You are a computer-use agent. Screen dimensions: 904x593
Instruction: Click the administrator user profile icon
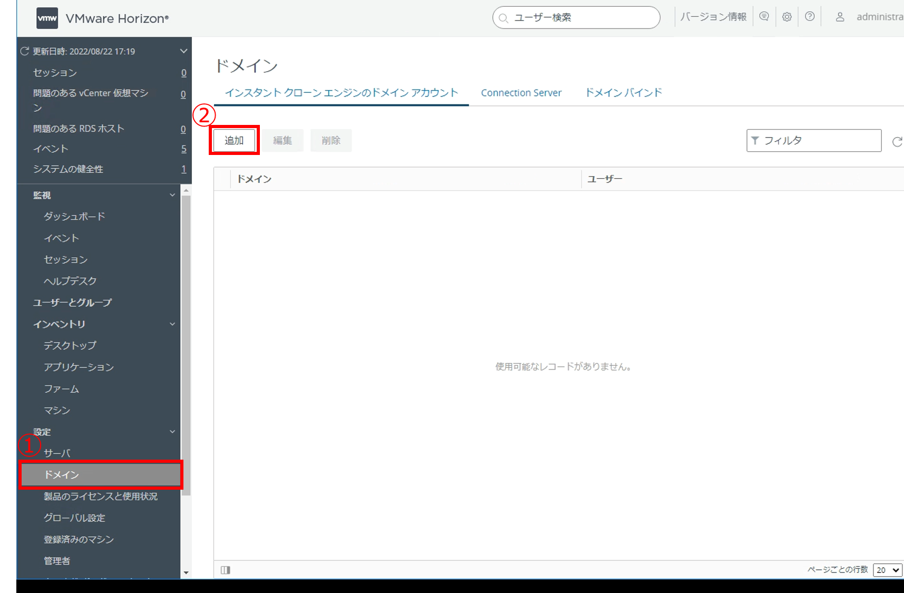pyautogui.click(x=840, y=17)
